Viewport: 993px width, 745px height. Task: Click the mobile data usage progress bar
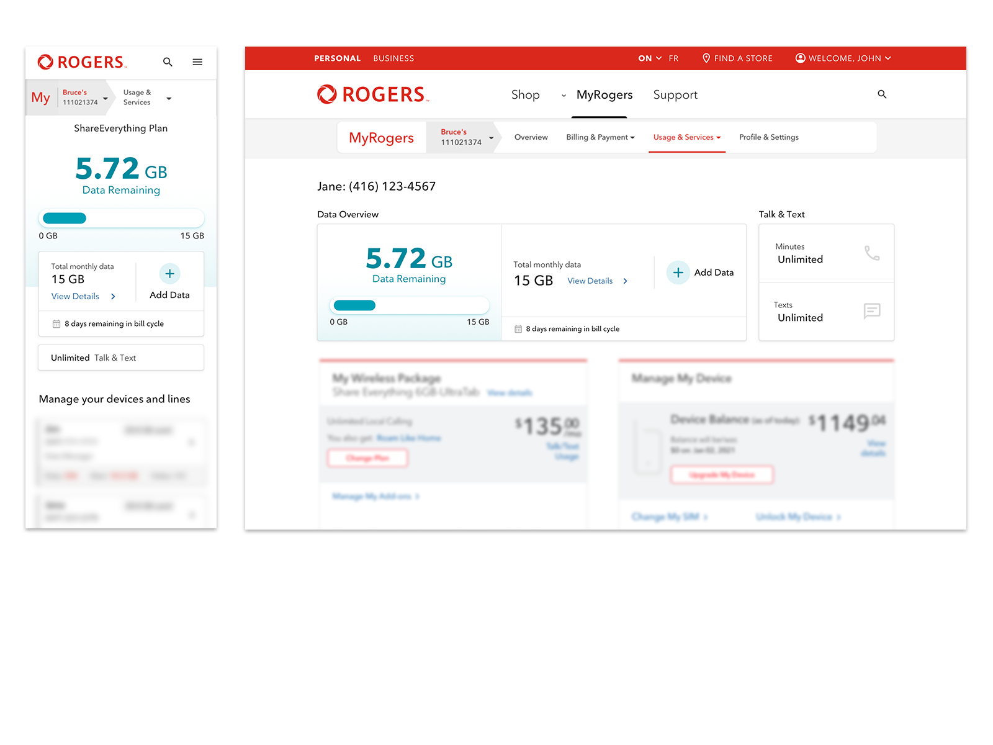(121, 219)
